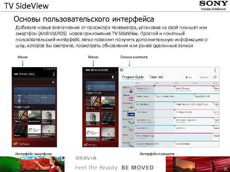Tap The Future icon on the tablet bottom bar
The height and width of the screenshot is (172, 230).
(x=86, y=145)
